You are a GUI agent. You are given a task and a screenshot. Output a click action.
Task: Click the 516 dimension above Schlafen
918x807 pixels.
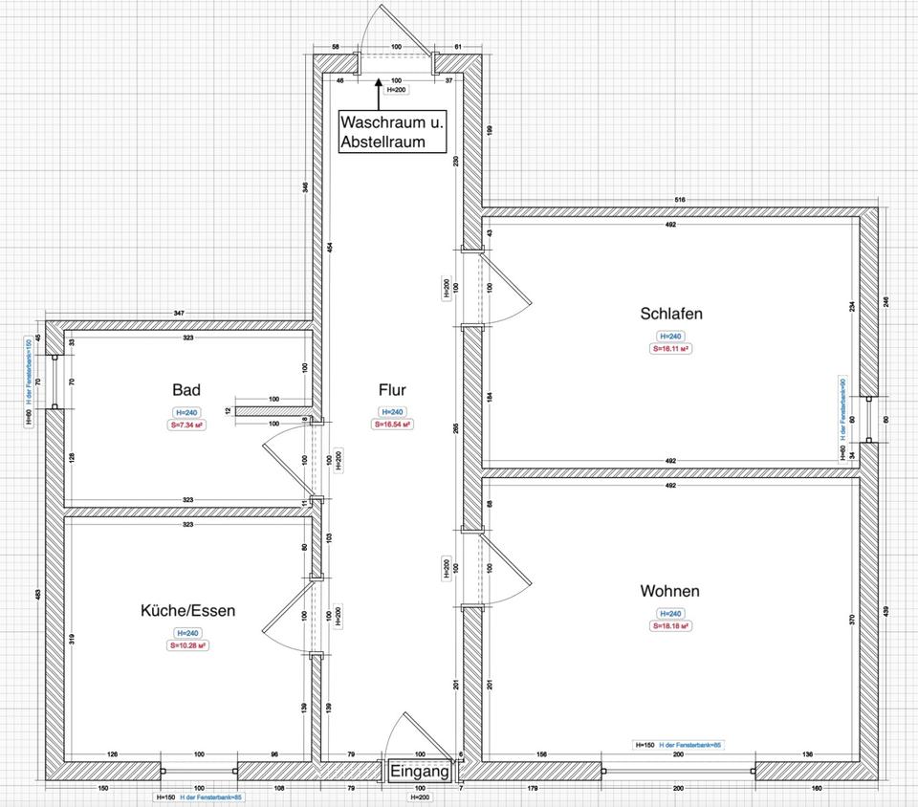[680, 199]
